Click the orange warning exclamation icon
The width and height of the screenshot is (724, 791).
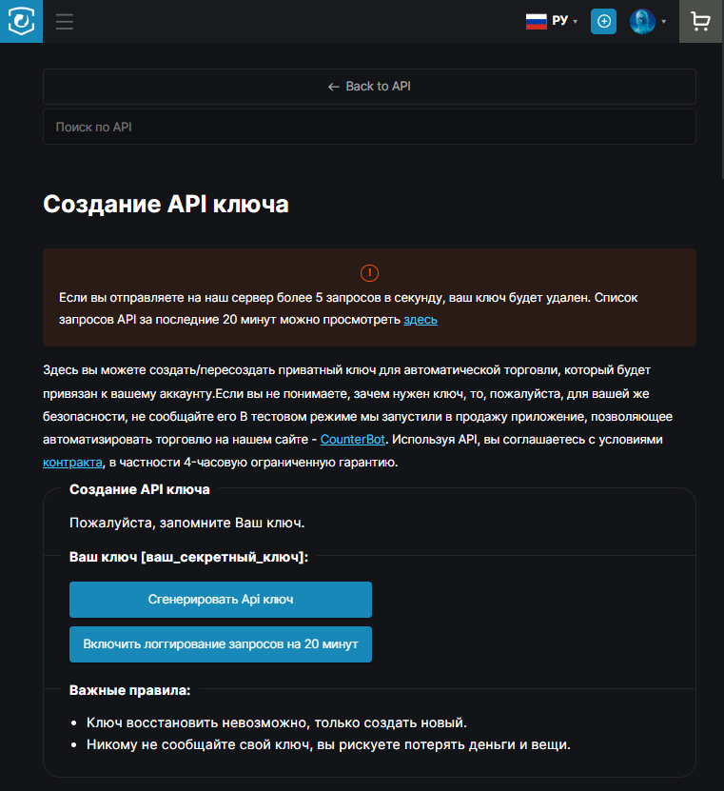coord(369,272)
